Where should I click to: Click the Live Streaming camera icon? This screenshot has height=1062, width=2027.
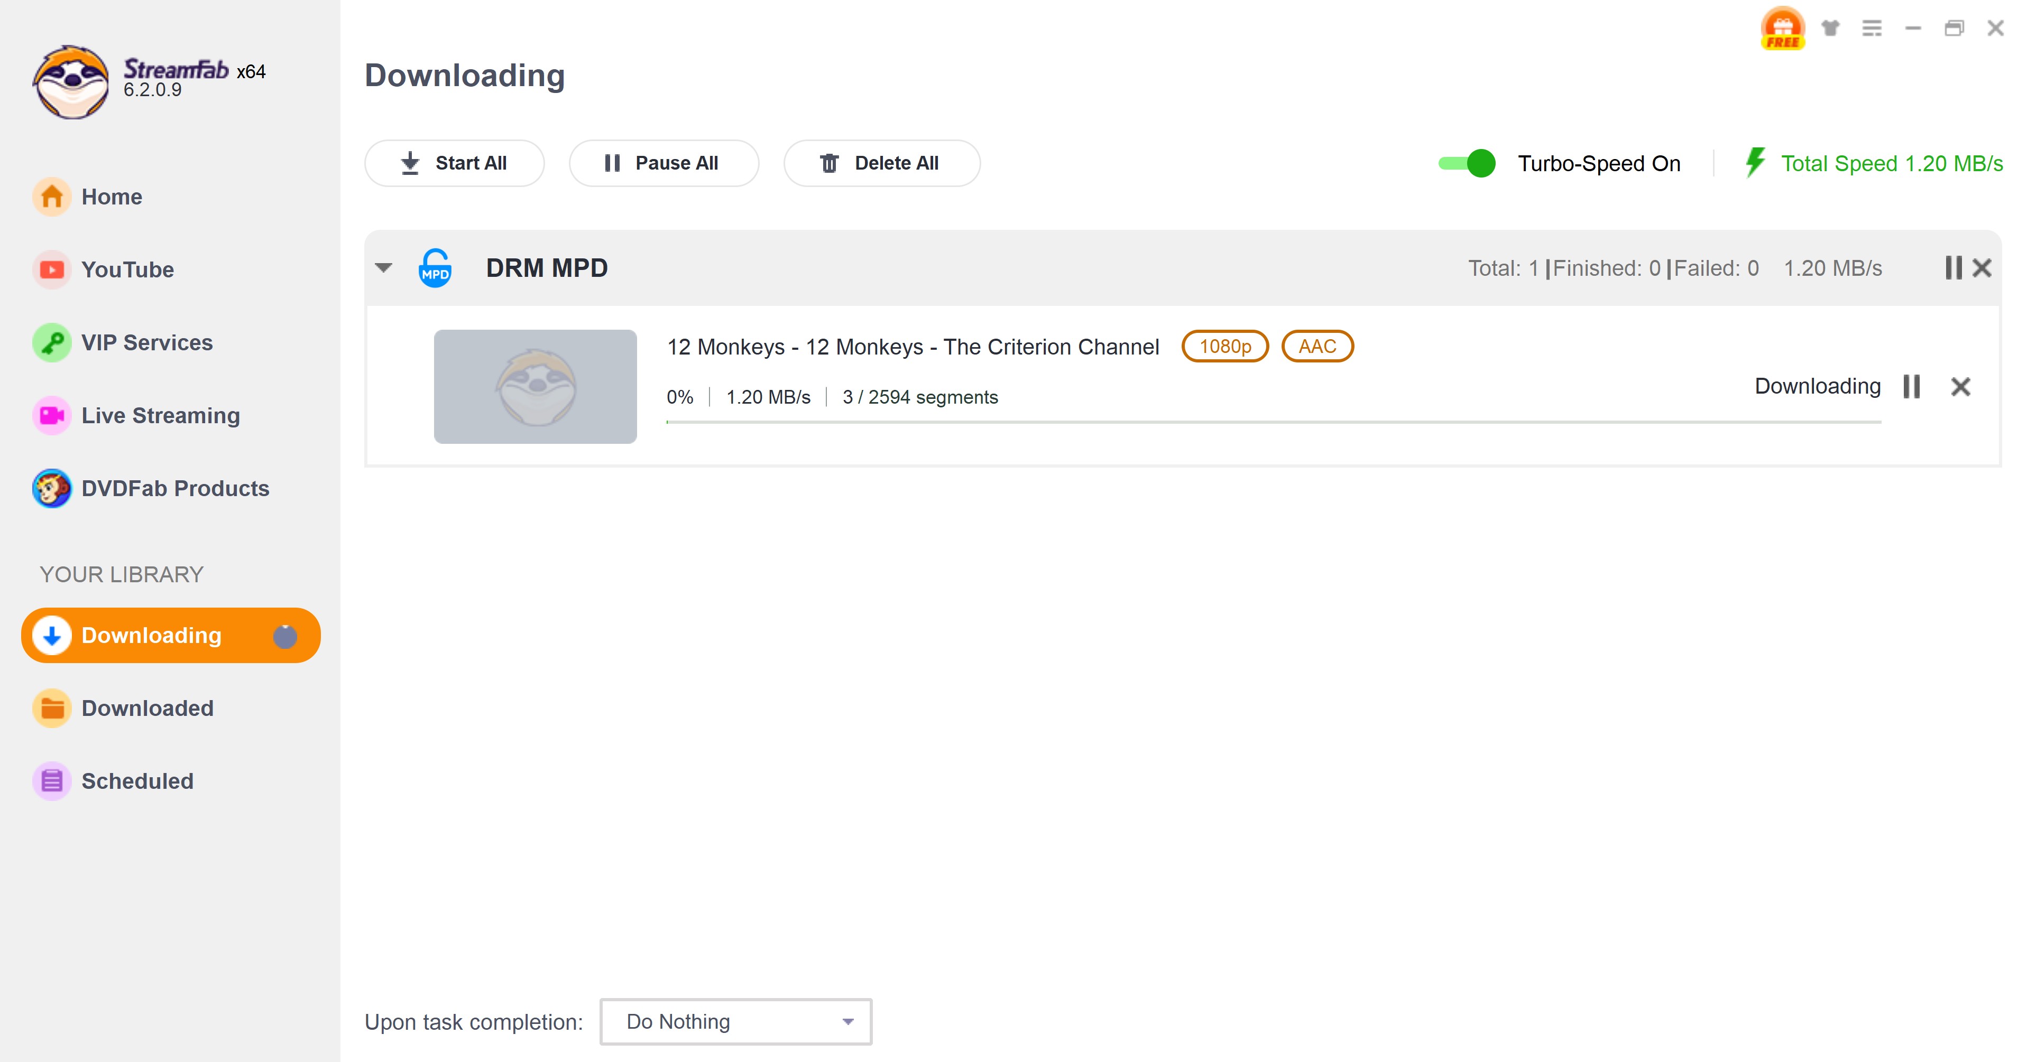(52, 415)
